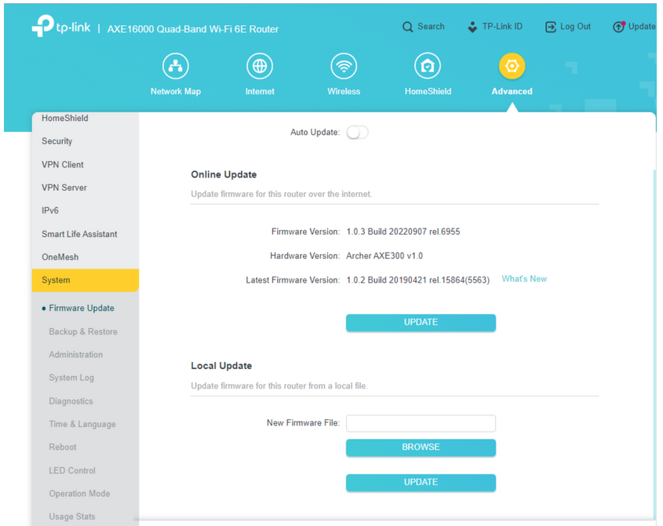Image resolution: width=663 pixels, height=526 pixels.
Task: Click the Advanced tab label
Action: 512,91
